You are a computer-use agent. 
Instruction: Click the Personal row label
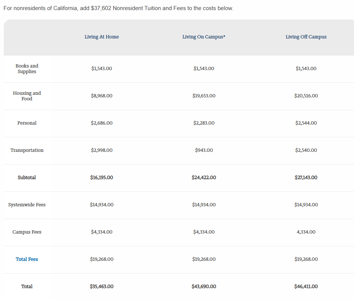click(x=27, y=123)
